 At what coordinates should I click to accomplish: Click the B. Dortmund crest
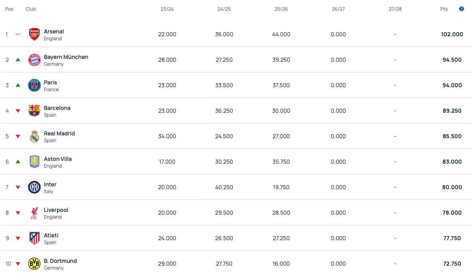tap(34, 264)
